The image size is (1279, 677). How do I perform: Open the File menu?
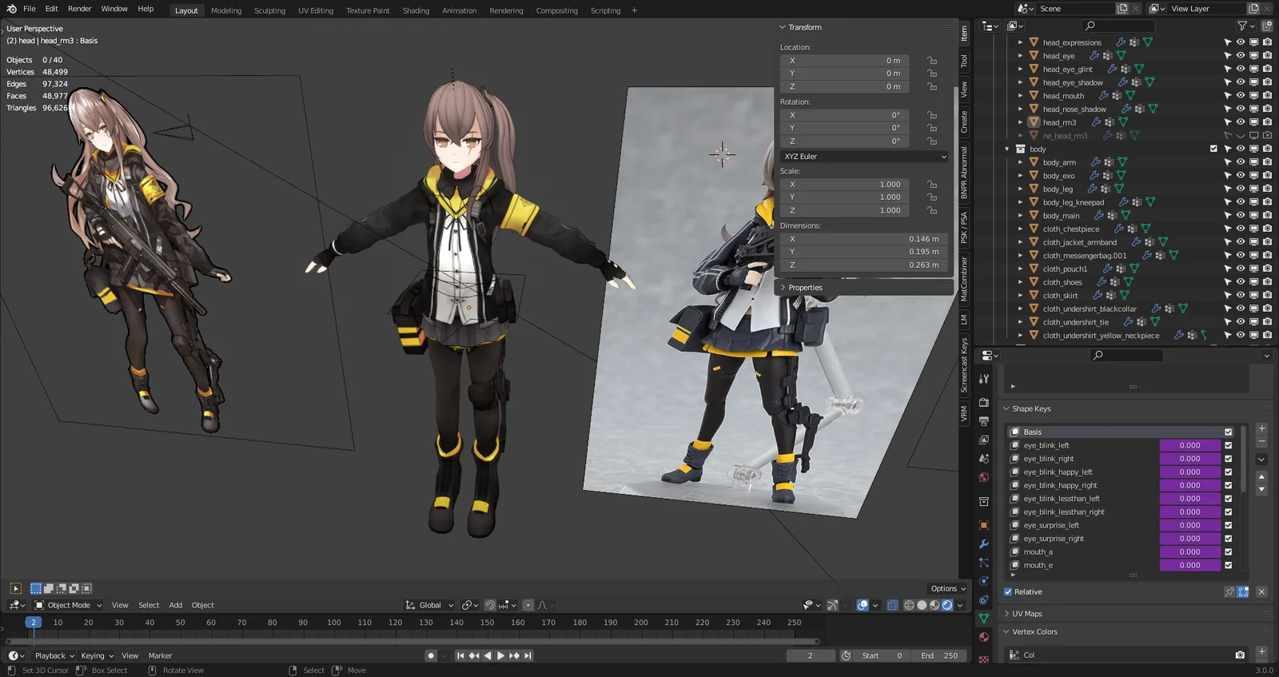click(30, 9)
